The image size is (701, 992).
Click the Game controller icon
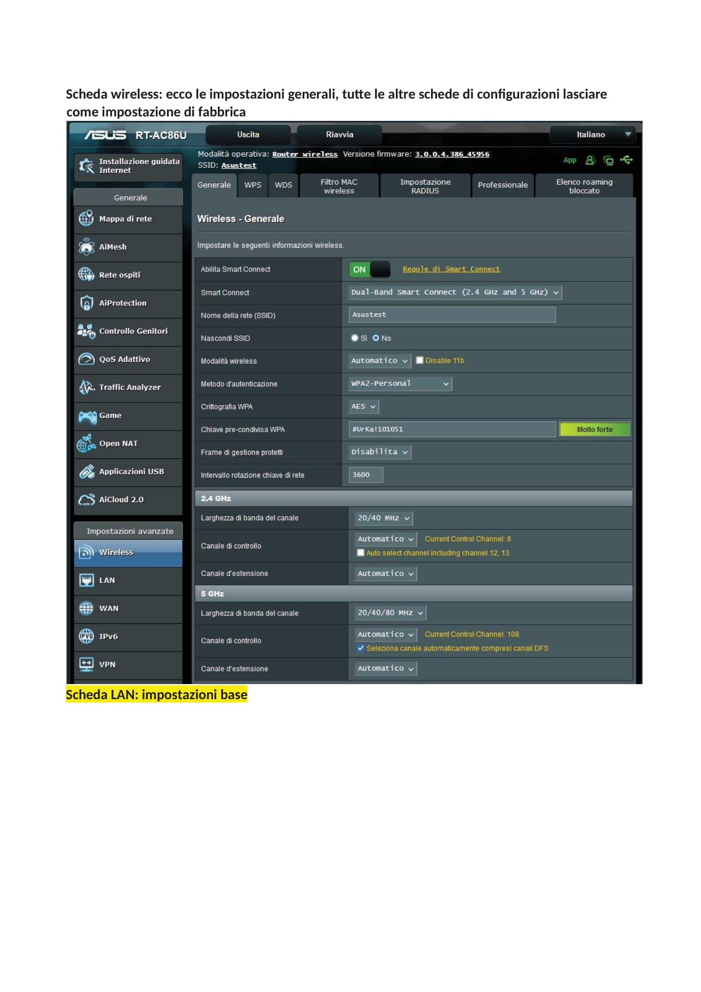tap(87, 416)
